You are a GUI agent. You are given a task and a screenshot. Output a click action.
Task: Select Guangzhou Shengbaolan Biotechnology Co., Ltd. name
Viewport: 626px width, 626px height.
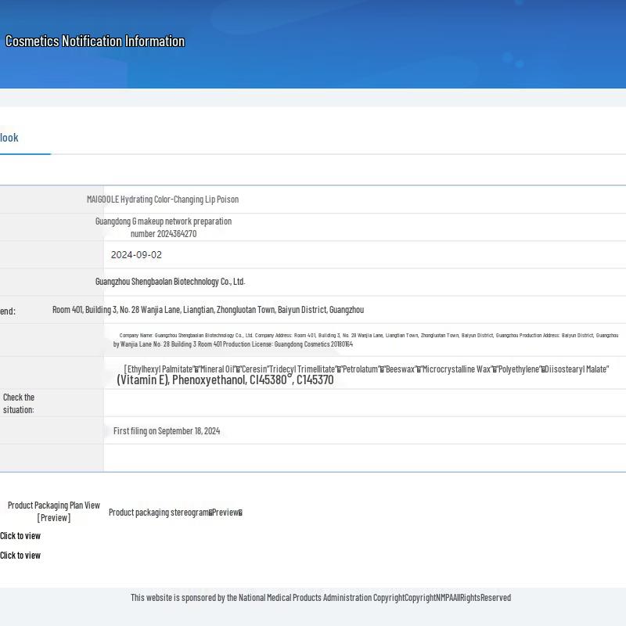pyautogui.click(x=170, y=282)
